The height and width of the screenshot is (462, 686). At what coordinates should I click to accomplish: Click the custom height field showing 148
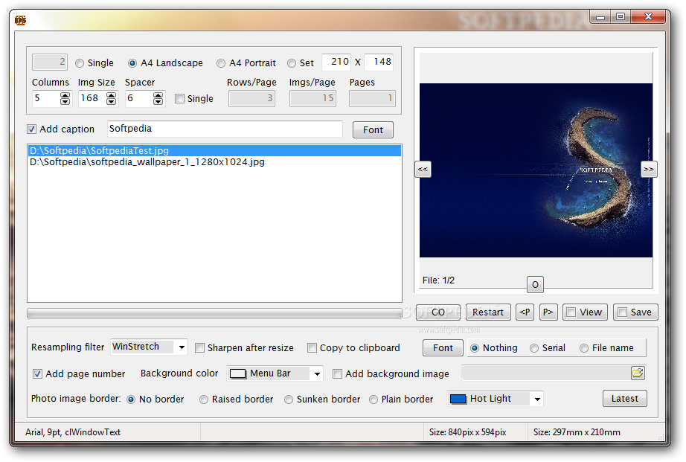[x=379, y=62]
